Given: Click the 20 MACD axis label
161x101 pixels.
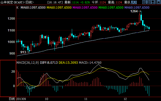Looking at the screenshot, I should tap(13, 72).
